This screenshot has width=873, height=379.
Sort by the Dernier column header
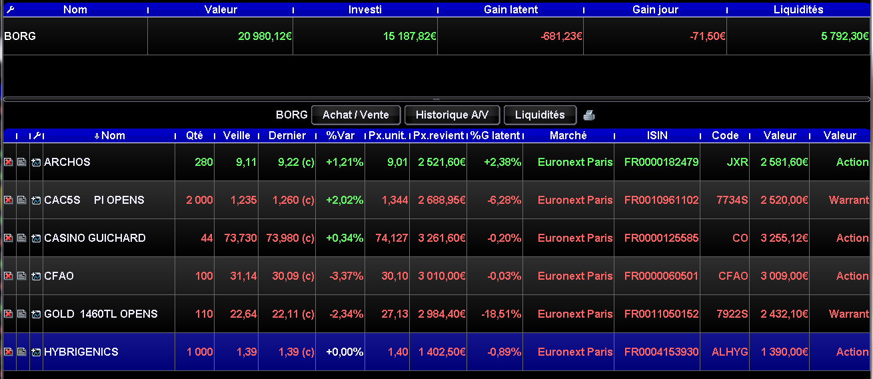coord(287,135)
